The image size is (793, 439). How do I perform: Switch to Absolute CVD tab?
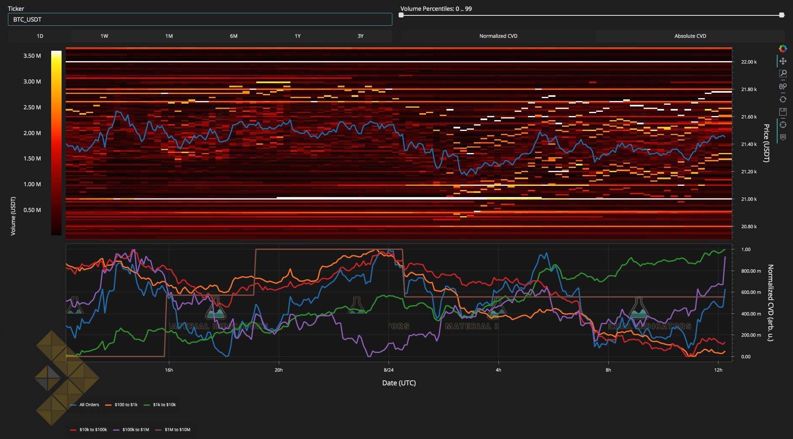[x=690, y=36]
